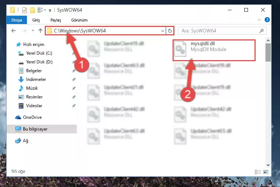Switch to large icons view in the status bar
Screen dimensions: 280x187
pyautogui.click(x=266, y=172)
